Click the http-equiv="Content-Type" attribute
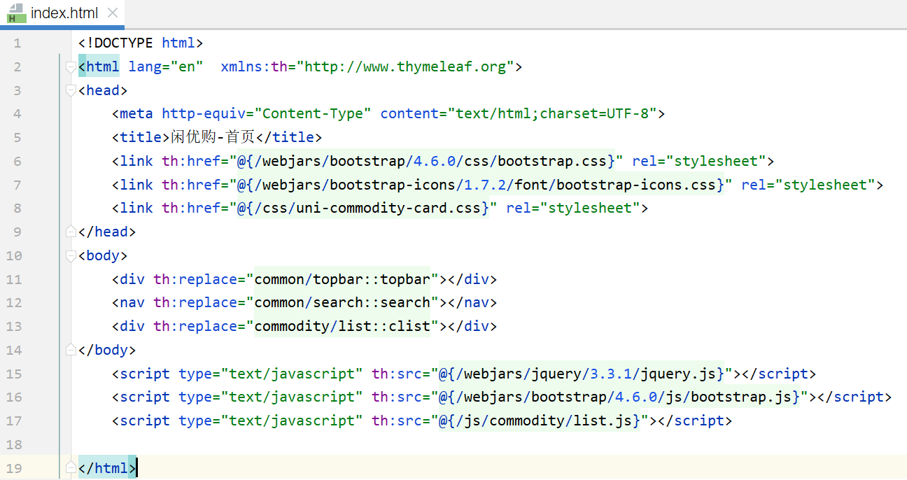This screenshot has width=907, height=480. pos(267,114)
